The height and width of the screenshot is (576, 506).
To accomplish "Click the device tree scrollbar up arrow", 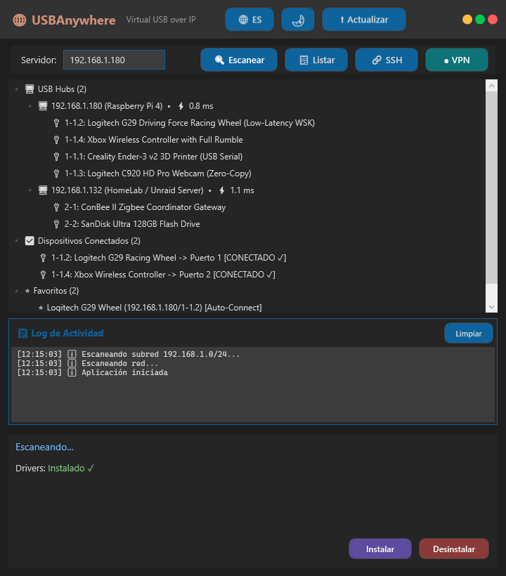I will [491, 86].
